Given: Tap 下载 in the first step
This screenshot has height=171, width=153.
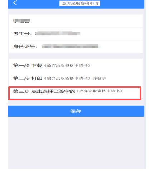Looking at the screenshot, I should (x=37, y=66).
